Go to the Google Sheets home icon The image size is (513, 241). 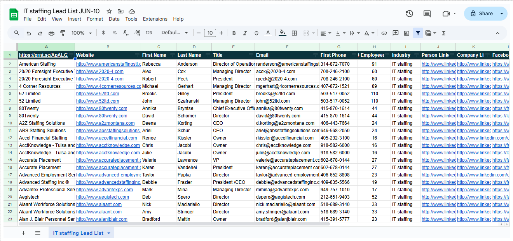tap(14, 15)
